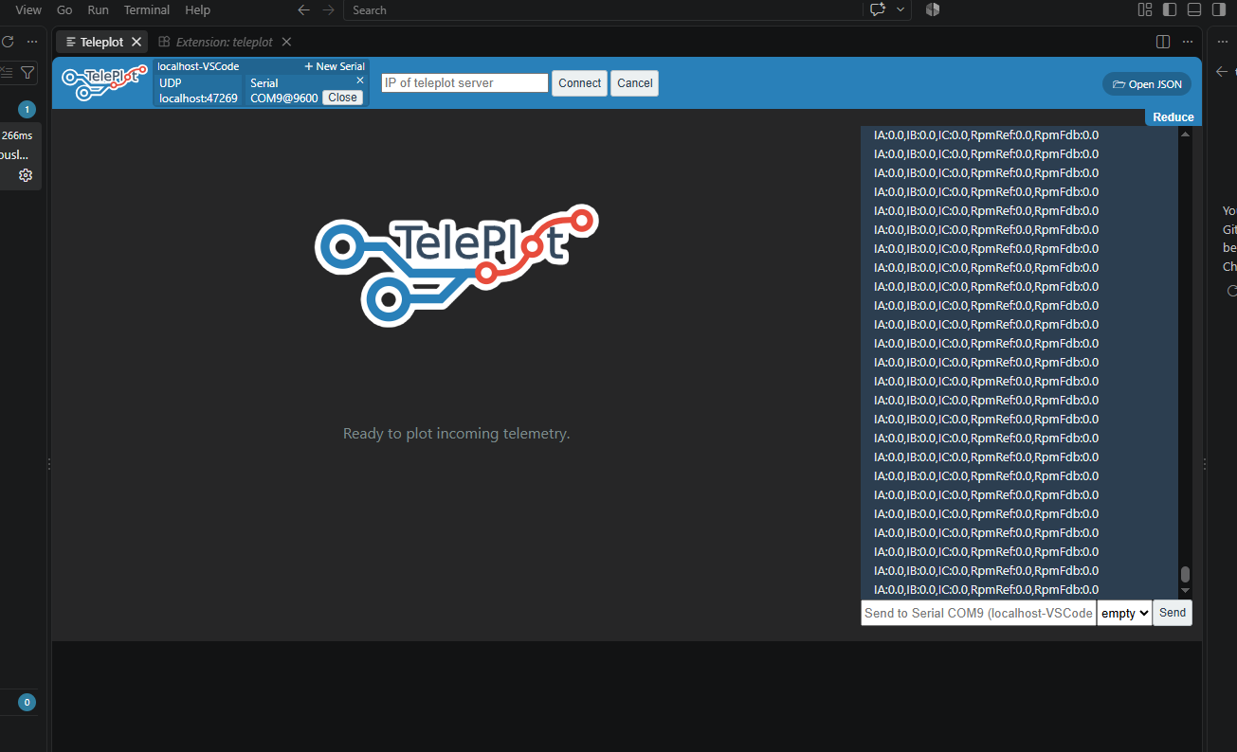
Task: Add a connection with New Serial
Action: coord(335,66)
